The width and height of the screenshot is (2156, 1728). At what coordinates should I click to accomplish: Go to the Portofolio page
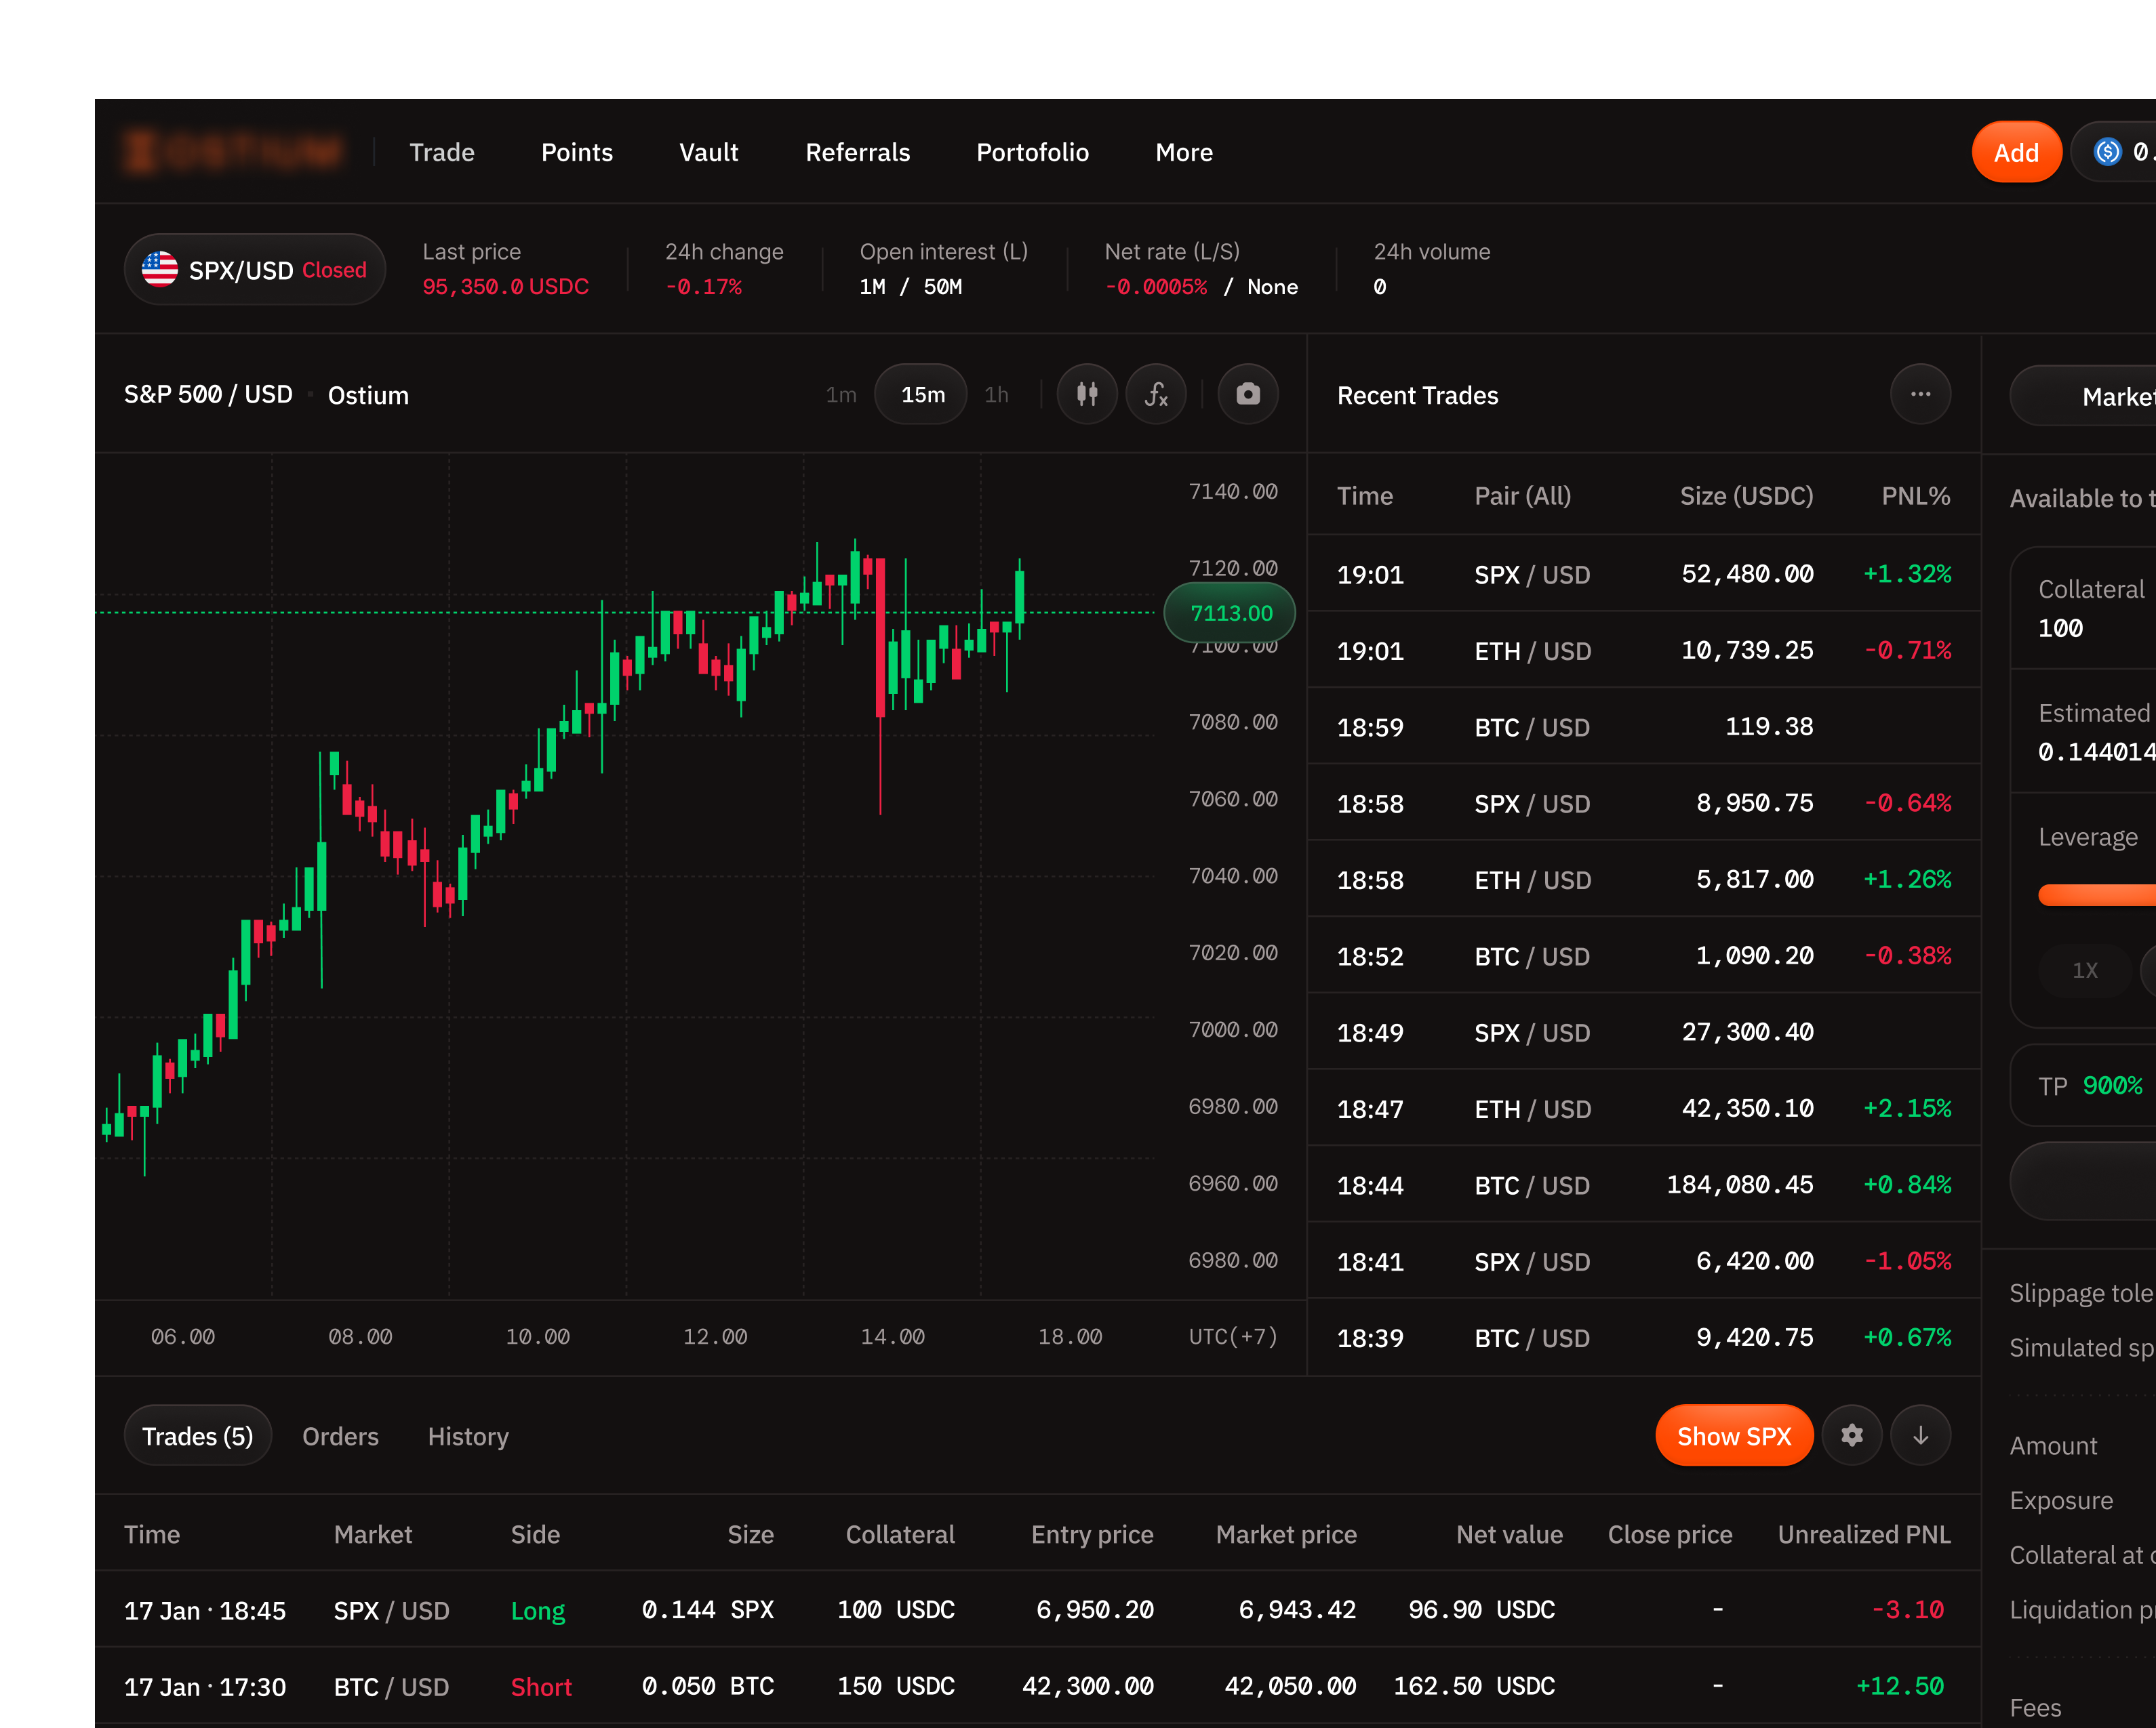(1032, 152)
